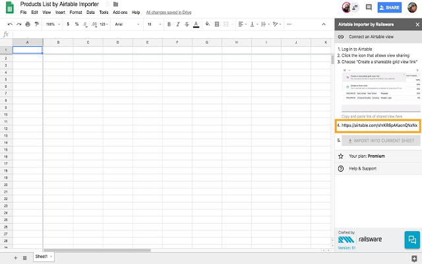Click IMPORT INTO CURRENT SHEET button

pyautogui.click(x=381, y=141)
